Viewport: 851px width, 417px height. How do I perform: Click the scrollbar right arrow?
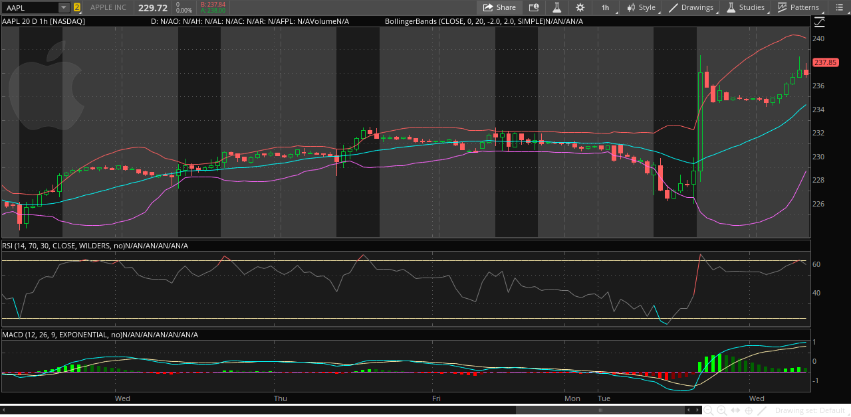(696, 410)
